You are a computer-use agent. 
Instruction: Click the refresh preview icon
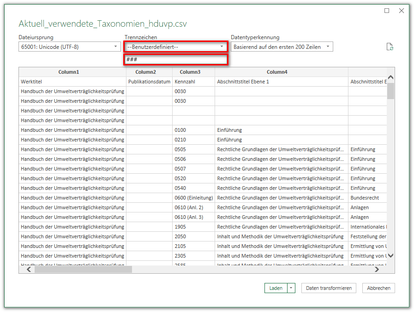390,47
